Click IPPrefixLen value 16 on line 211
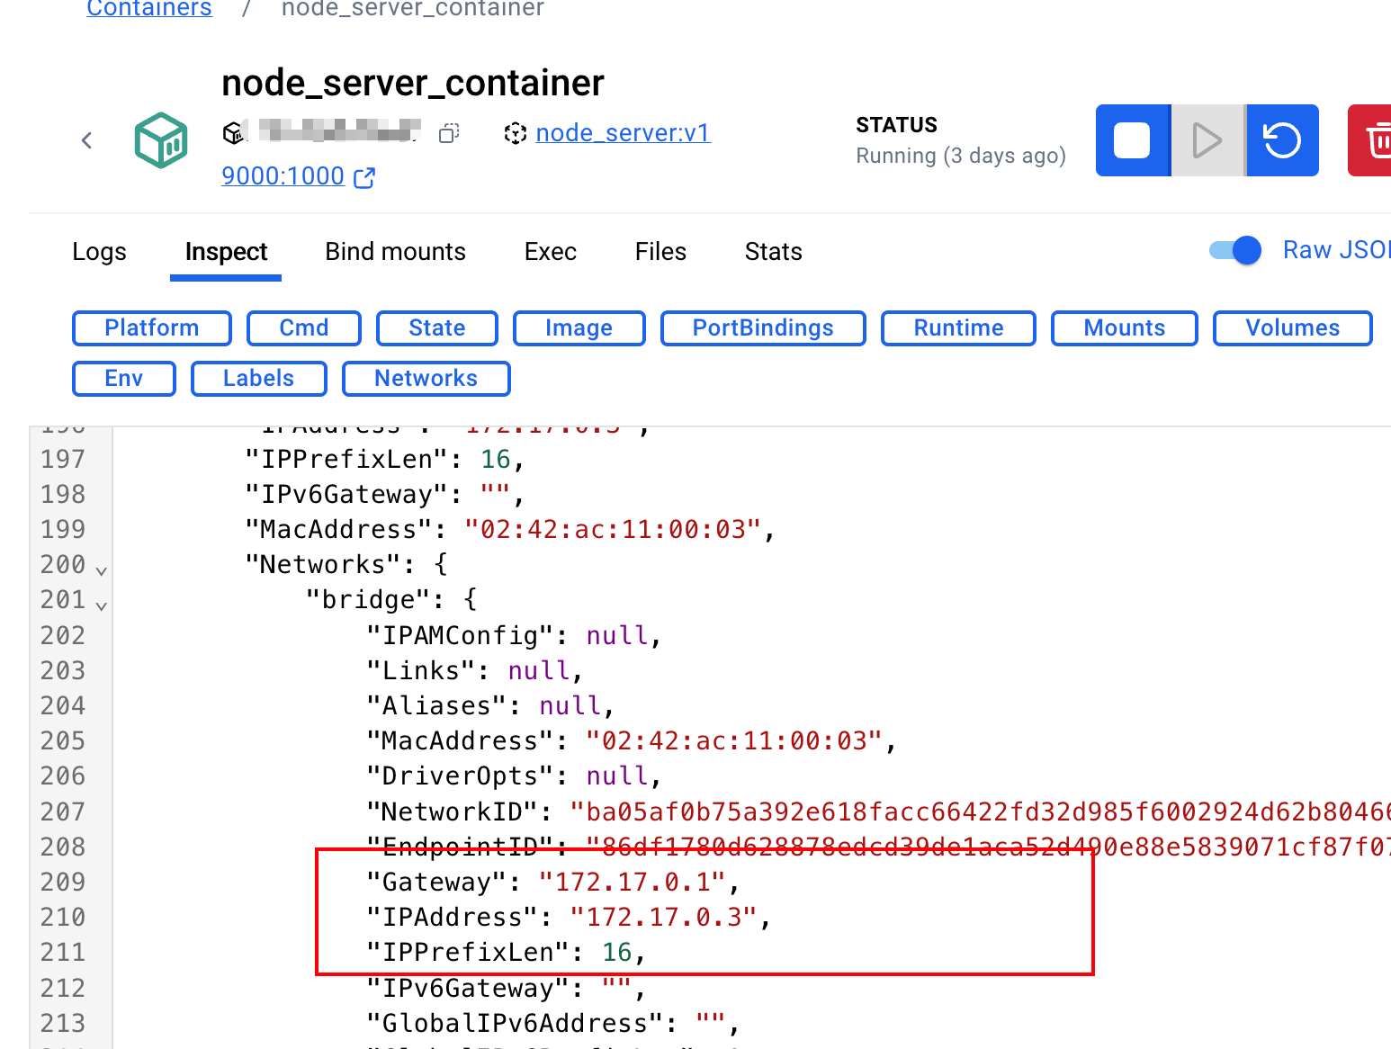Image resolution: width=1391 pixels, height=1049 pixels. (x=617, y=953)
